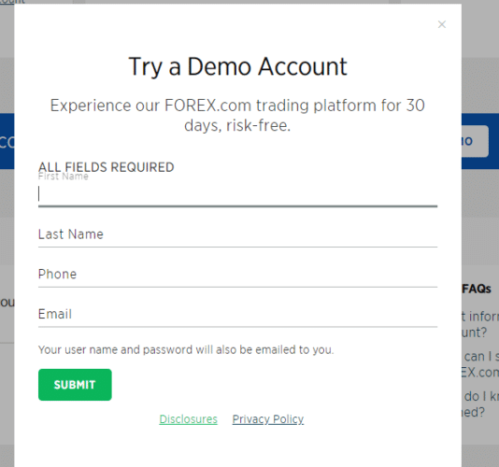
Task: Close the Try a Demo Account dialog
Action: [441, 24]
